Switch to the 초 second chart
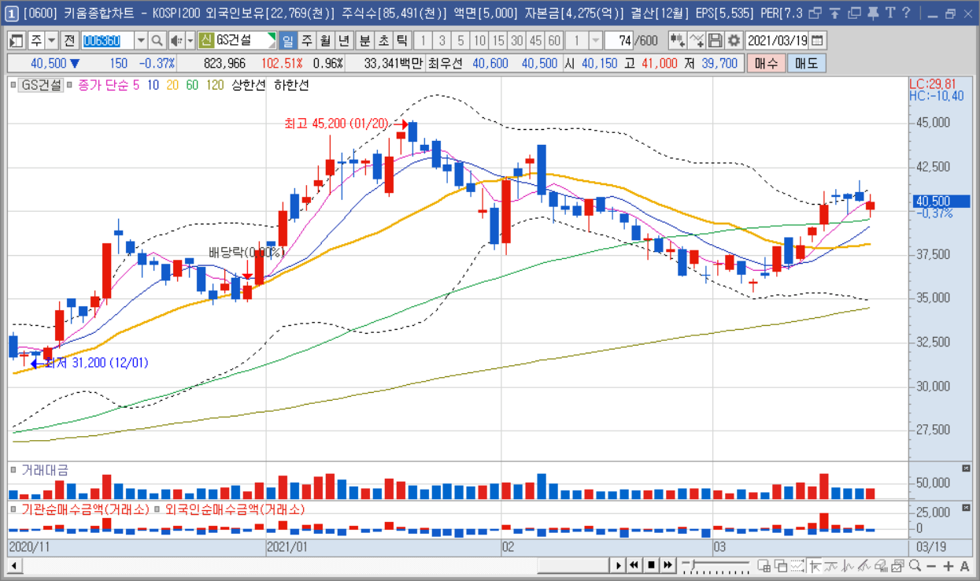This screenshot has height=581, width=980. 383,40
